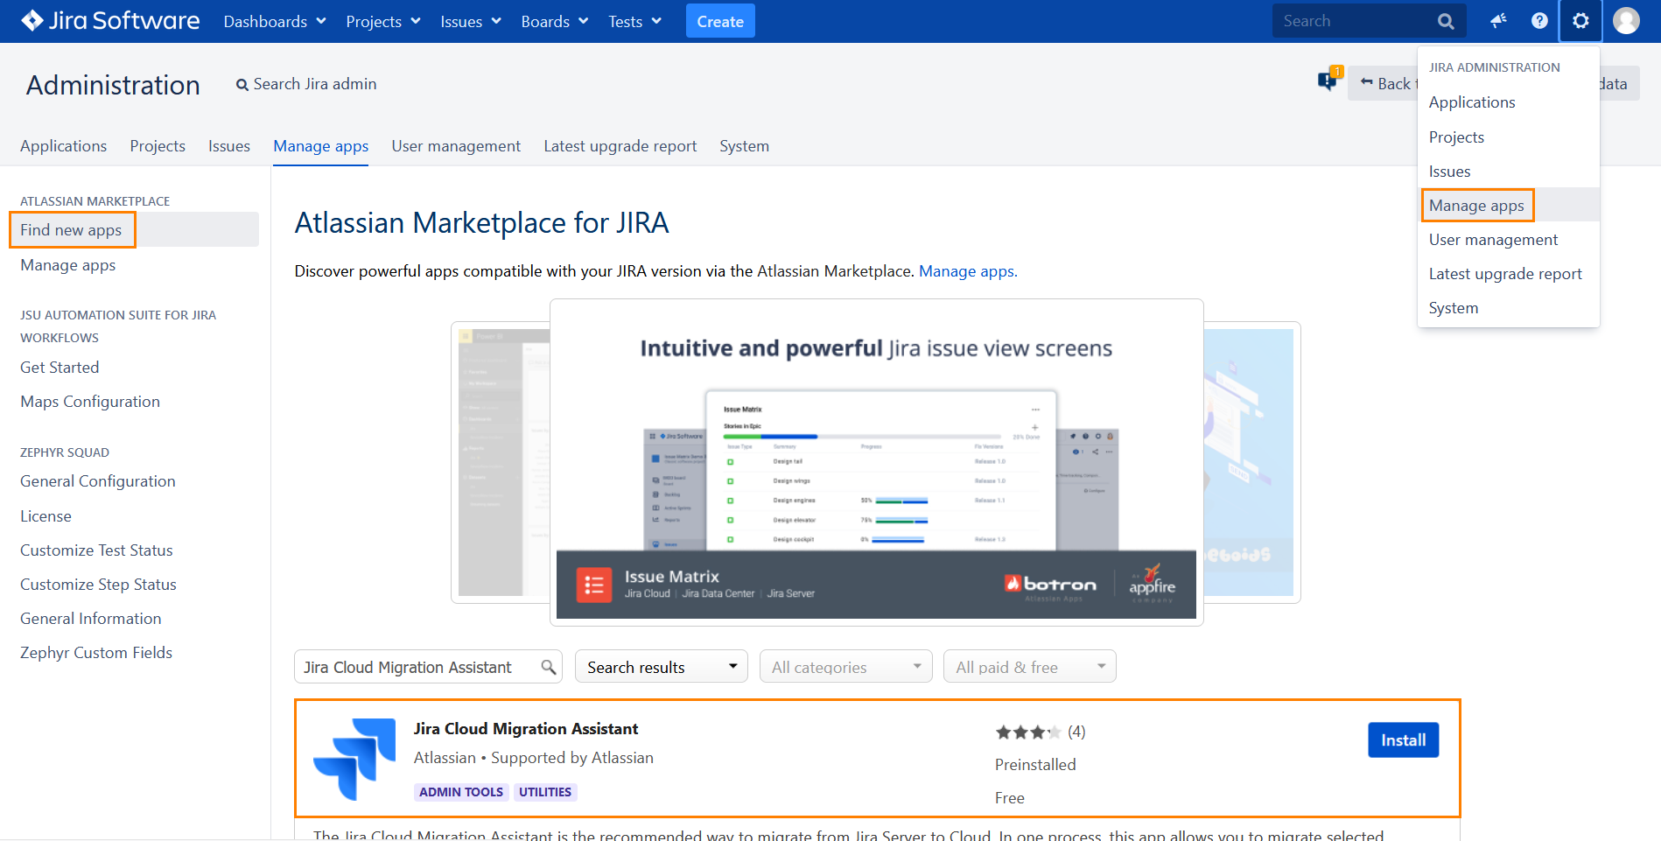The width and height of the screenshot is (1661, 841).
Task: Click the Jira Cloud Migration Assistant logo
Action: 354,759
